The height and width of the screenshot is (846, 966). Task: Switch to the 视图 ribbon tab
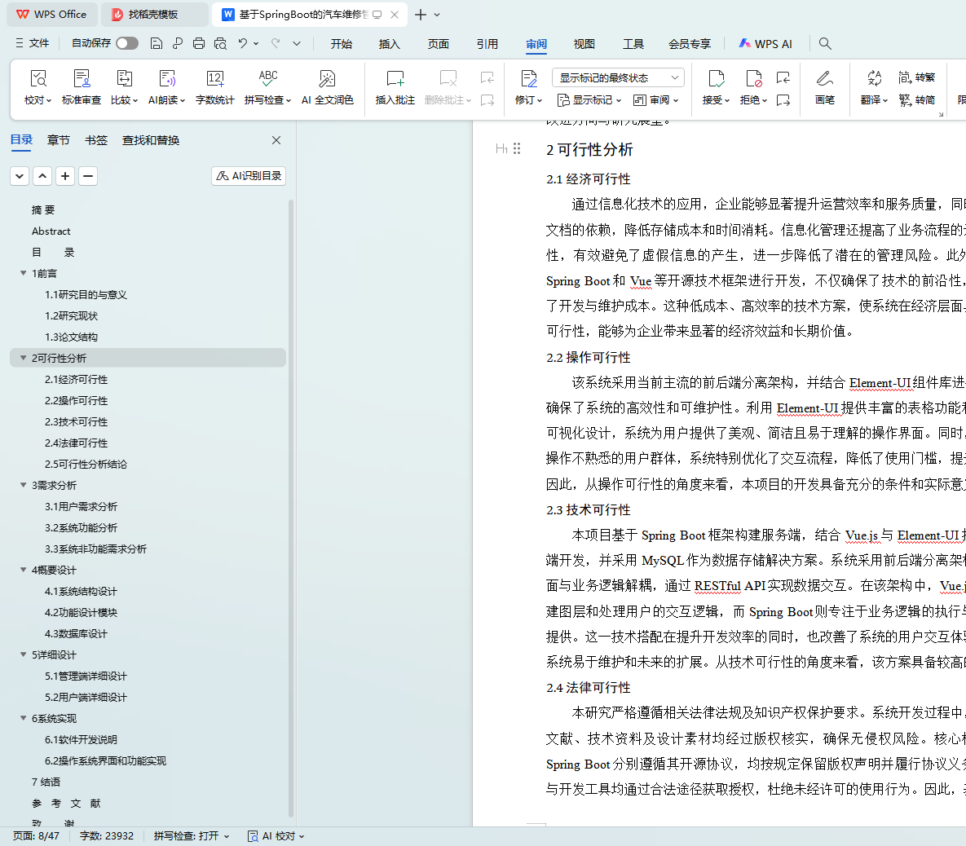point(584,44)
